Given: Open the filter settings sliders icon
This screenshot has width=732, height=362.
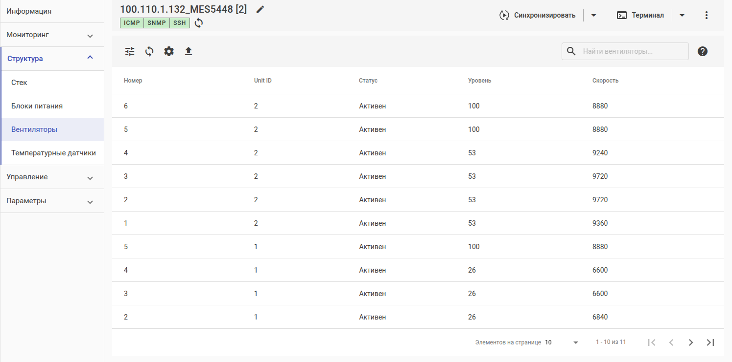Looking at the screenshot, I should tap(130, 51).
